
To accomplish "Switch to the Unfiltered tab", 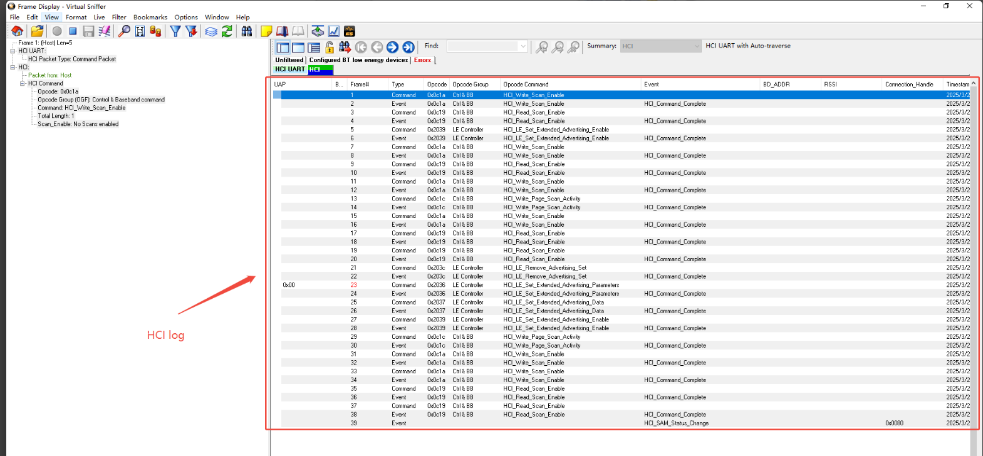I will point(289,60).
